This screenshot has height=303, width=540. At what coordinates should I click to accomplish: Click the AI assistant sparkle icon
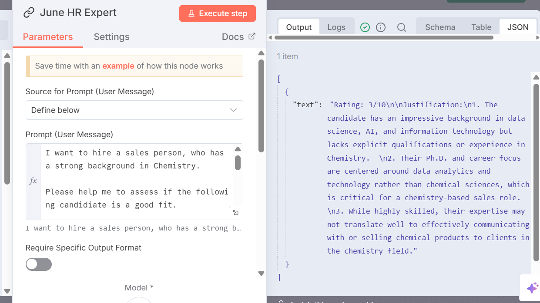pyautogui.click(x=532, y=288)
